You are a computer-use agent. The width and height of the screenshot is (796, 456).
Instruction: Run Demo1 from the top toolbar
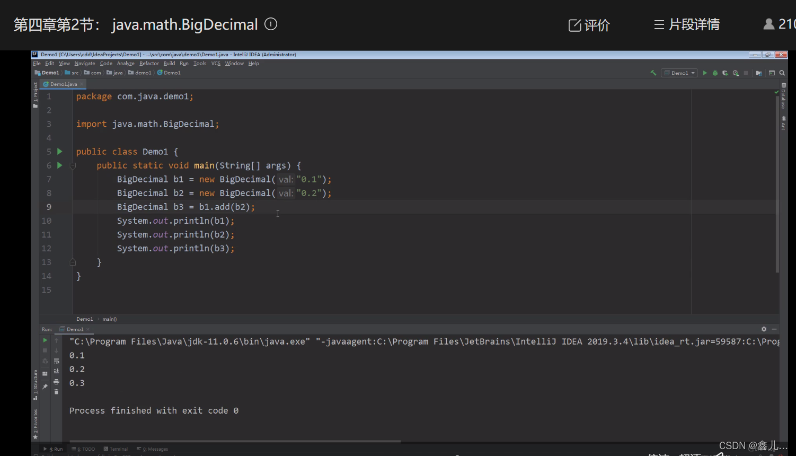click(x=705, y=73)
